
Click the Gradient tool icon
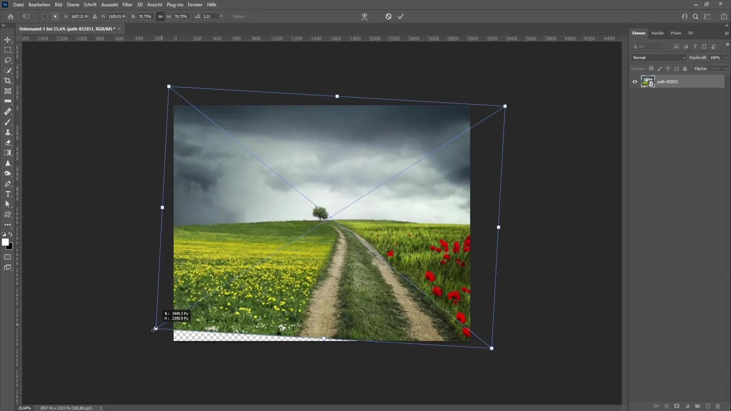pyautogui.click(x=8, y=152)
